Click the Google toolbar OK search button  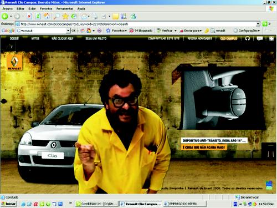point(73,31)
